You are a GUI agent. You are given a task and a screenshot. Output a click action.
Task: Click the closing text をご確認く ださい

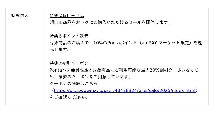click(70, 97)
